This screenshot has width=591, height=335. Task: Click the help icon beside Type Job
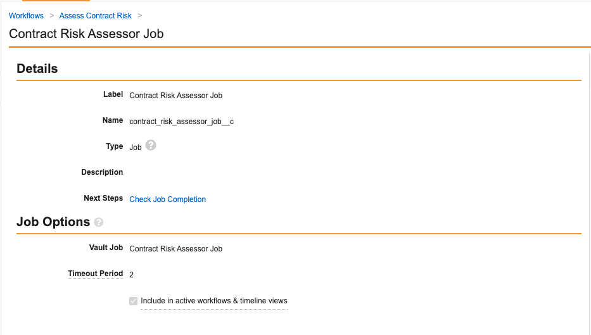(x=151, y=146)
